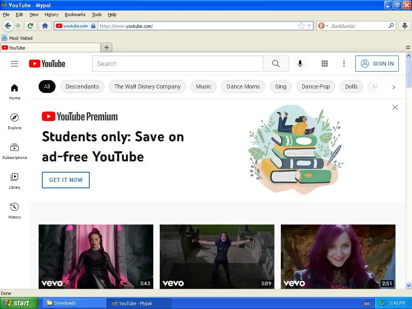Switch to Downloads taskbar window
This screenshot has width=412, height=309.
click(74, 303)
